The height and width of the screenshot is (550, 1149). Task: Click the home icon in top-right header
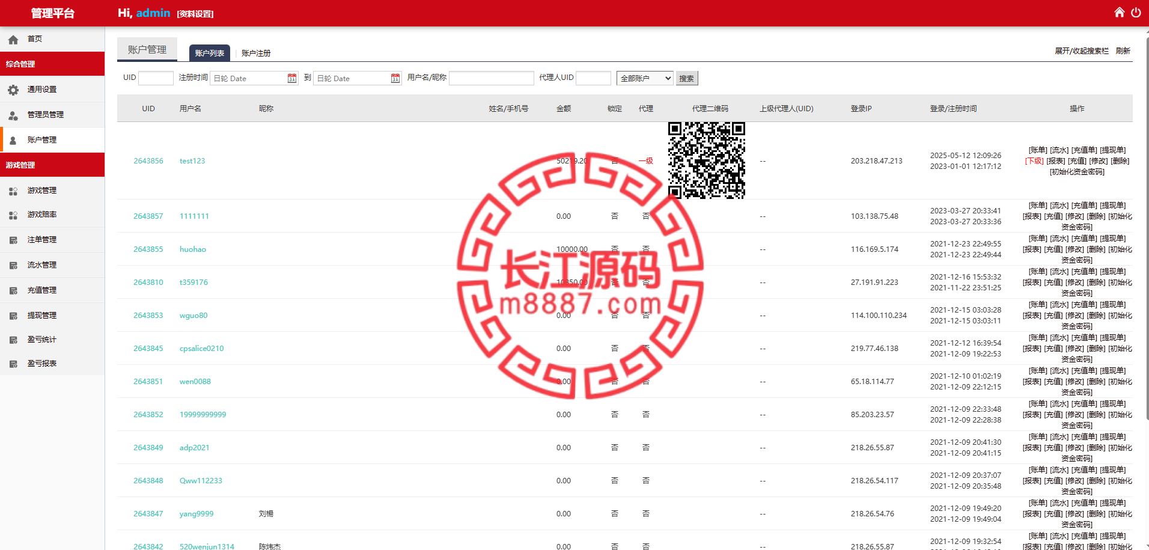[1119, 13]
